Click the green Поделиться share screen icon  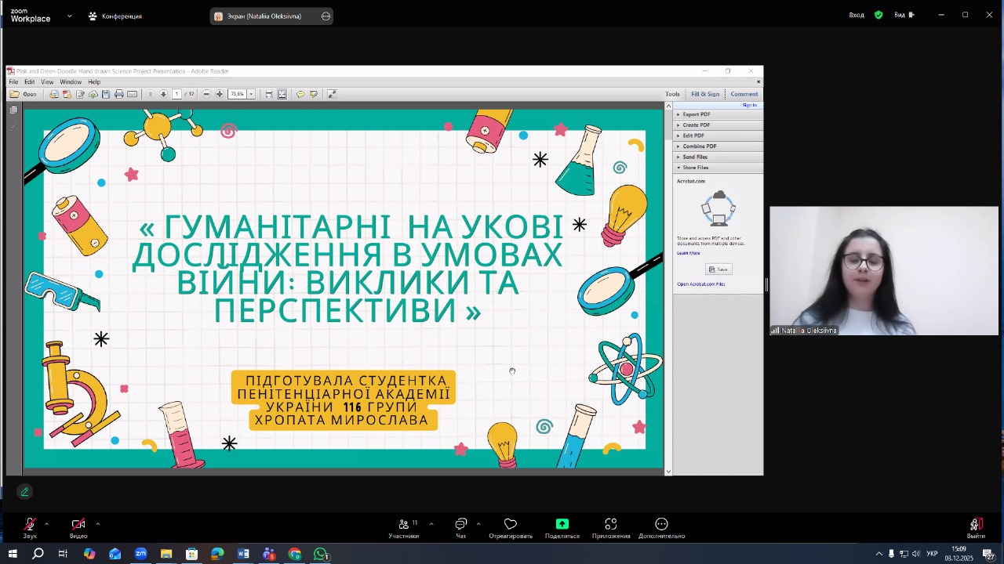pyautogui.click(x=562, y=524)
